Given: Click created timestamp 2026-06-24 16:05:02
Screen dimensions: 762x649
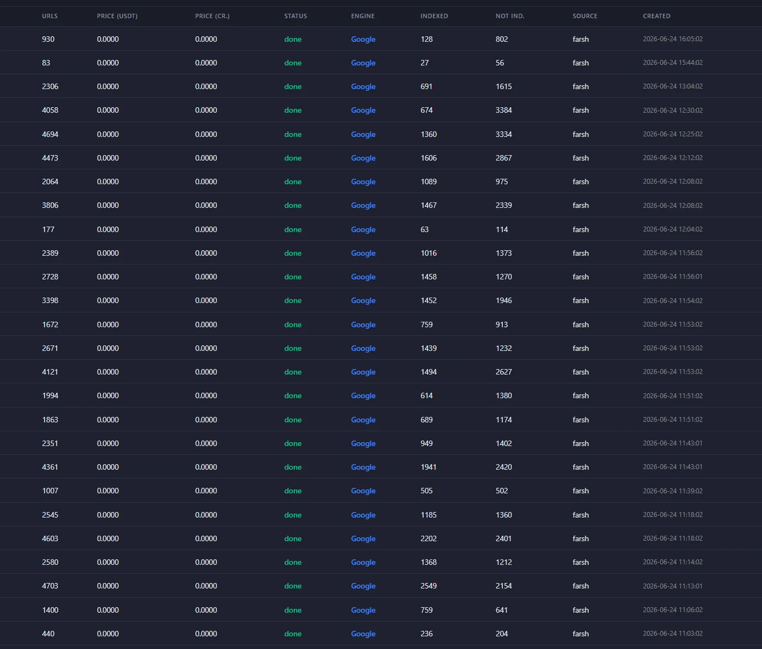Looking at the screenshot, I should click(x=672, y=39).
